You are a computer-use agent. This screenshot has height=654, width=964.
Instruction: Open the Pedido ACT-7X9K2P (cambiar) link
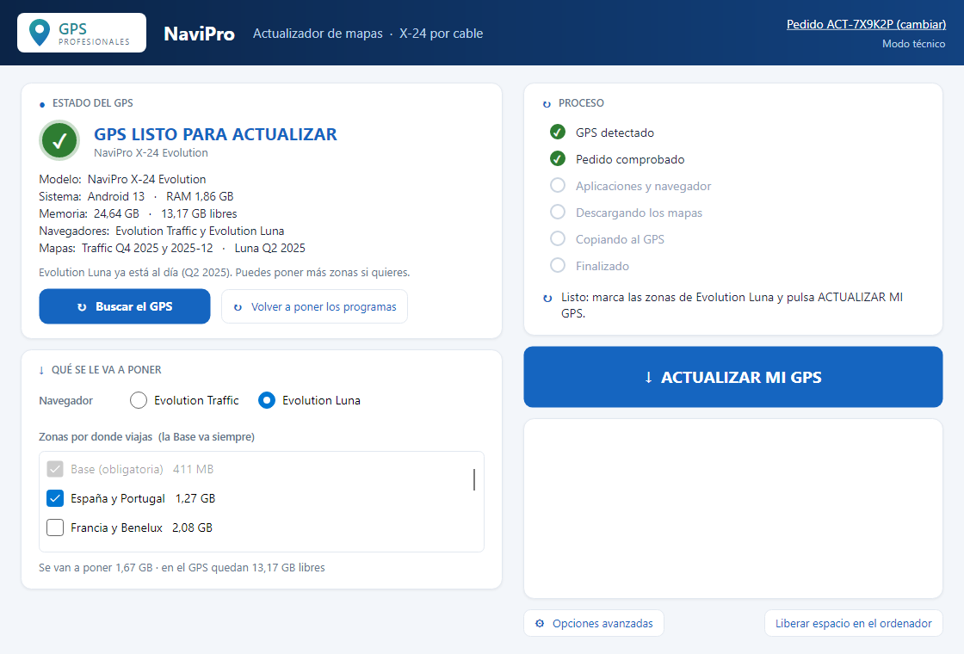click(x=866, y=24)
